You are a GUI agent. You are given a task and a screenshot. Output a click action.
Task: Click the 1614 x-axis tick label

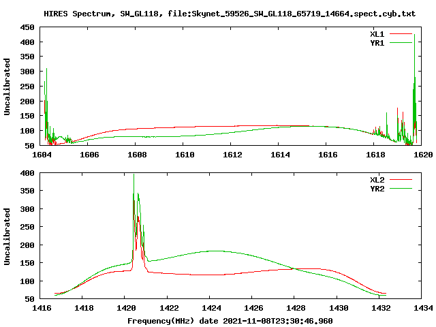coord(280,155)
